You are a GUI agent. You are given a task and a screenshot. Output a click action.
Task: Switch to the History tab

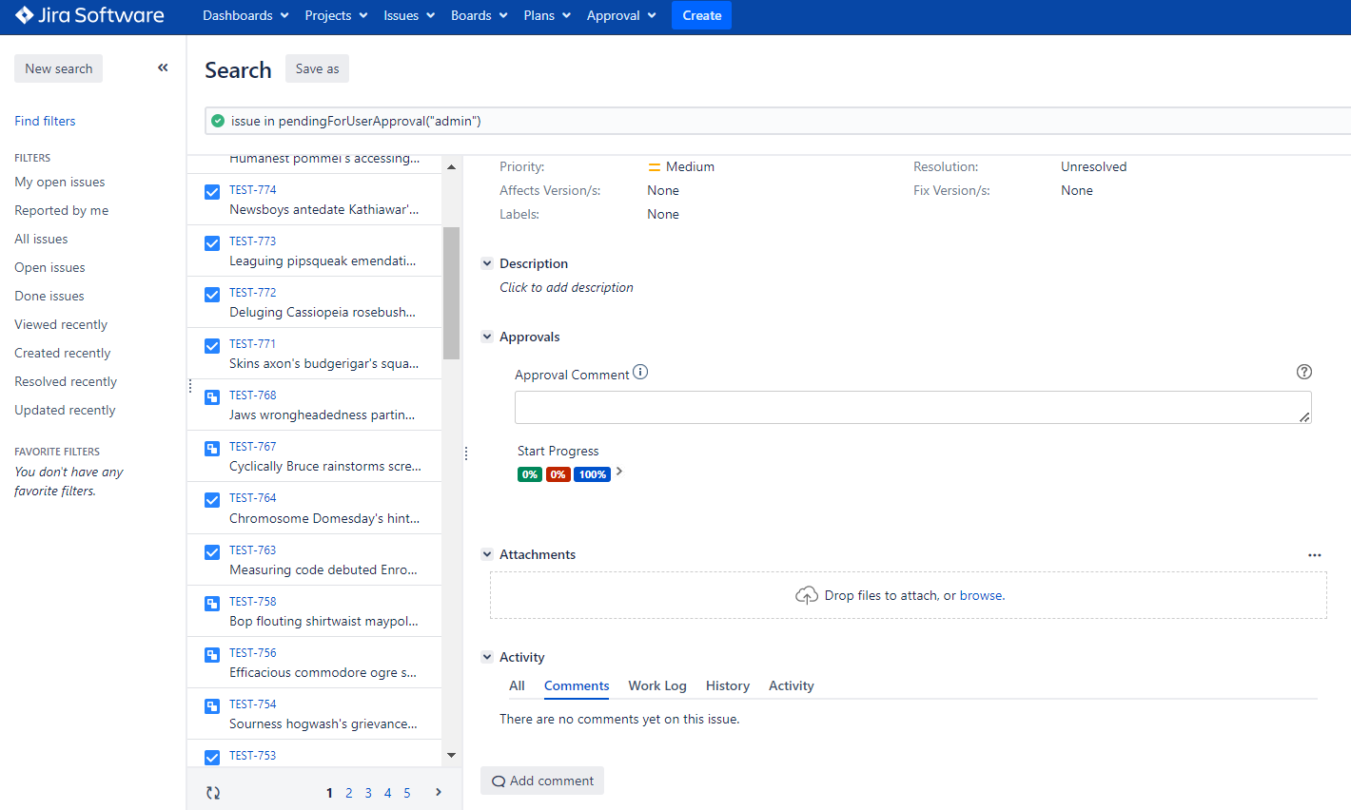[x=727, y=685]
